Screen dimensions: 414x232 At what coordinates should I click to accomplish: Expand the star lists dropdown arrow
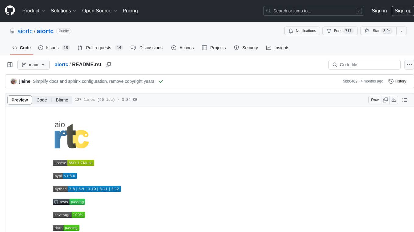click(402, 31)
